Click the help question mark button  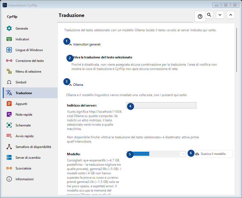coord(200,16)
